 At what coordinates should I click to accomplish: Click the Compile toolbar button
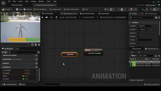(6, 9)
